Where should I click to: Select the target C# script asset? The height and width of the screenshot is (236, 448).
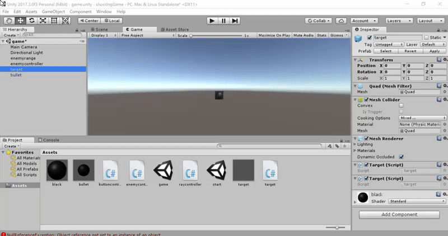(270, 170)
